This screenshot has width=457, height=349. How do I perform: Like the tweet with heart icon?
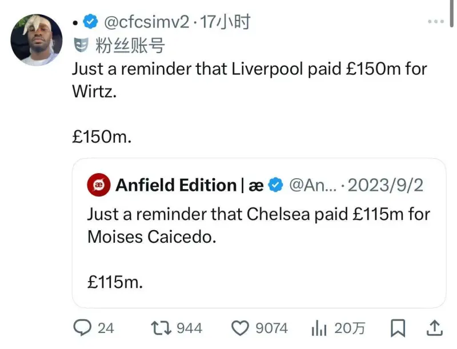pos(240,327)
